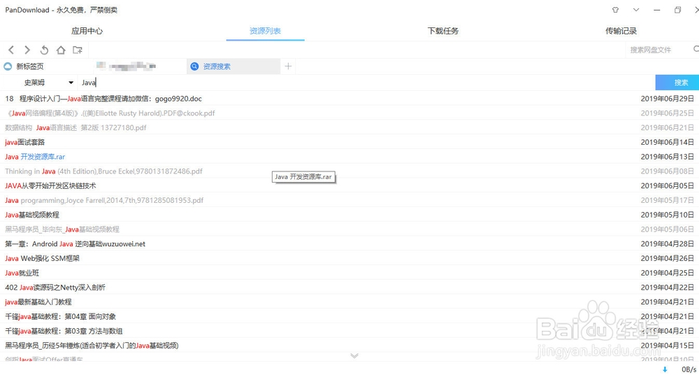699x375 pixels.
Task: Click the search magnifier icon for 搜索网盘文件
Action: [696, 49]
